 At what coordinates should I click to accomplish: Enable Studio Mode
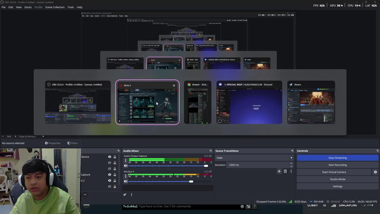338,179
